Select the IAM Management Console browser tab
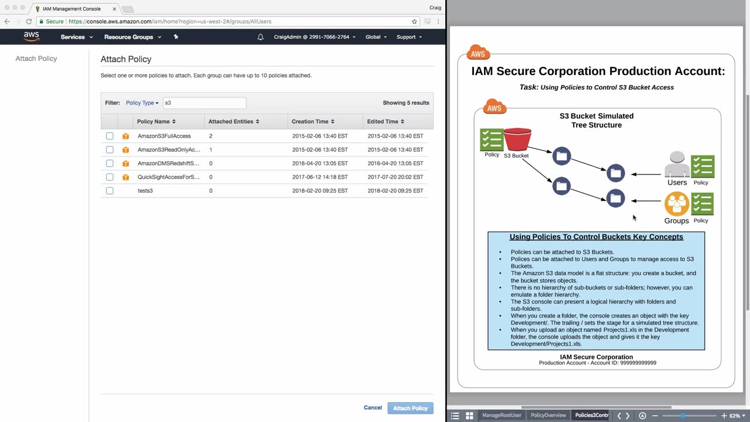 click(75, 9)
